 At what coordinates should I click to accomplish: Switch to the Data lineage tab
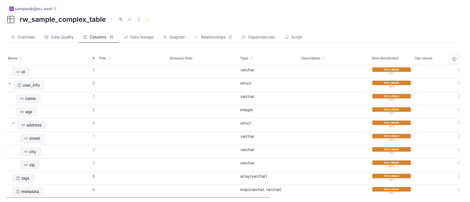(138, 37)
